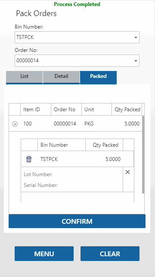Return to the Menu
The width and height of the screenshot is (155, 277).
(x=44, y=254)
